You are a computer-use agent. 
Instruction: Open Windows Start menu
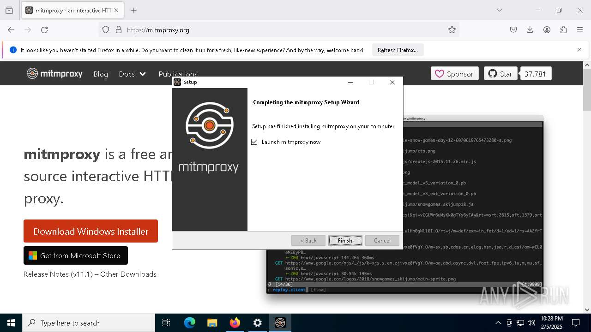pos(11,323)
